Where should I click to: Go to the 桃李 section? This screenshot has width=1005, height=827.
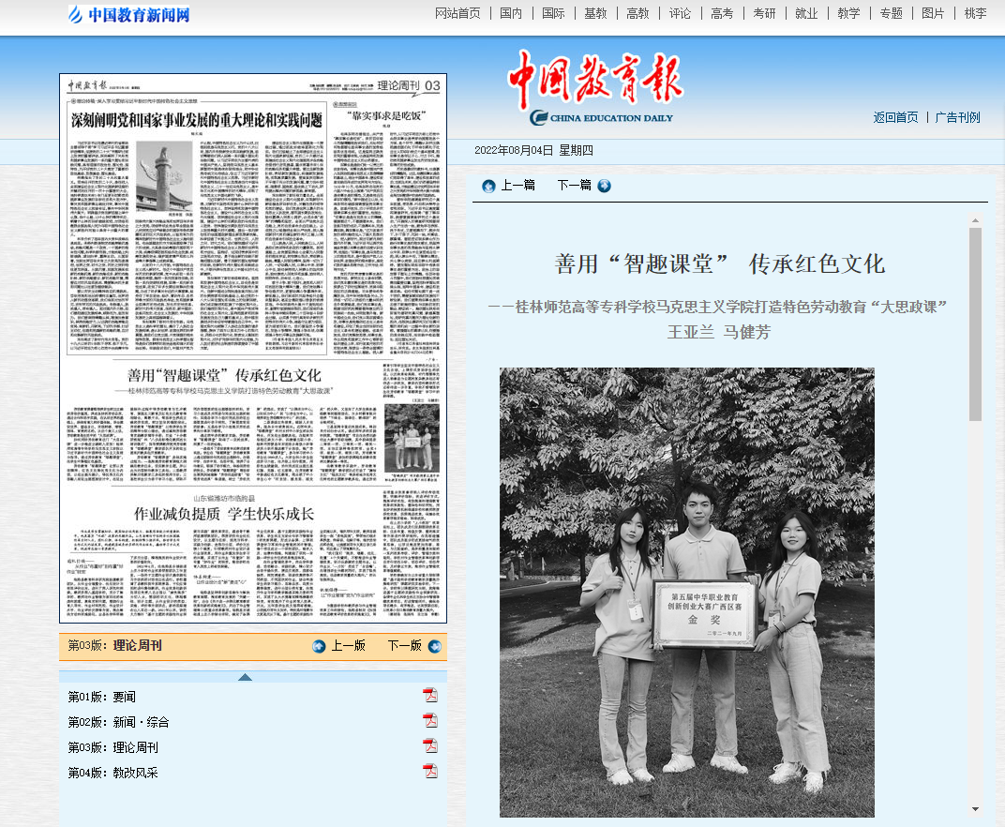(x=976, y=13)
